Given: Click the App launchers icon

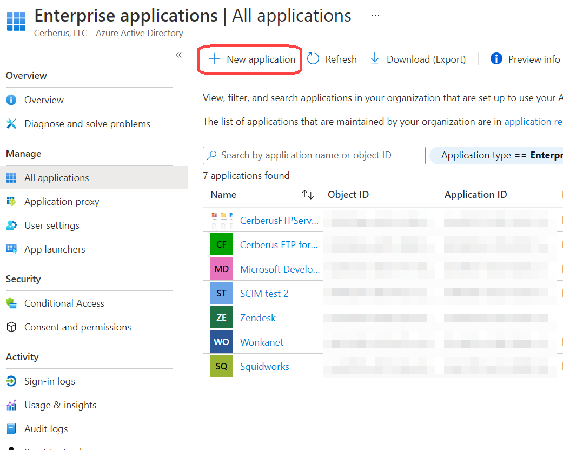Looking at the screenshot, I should (x=11, y=249).
